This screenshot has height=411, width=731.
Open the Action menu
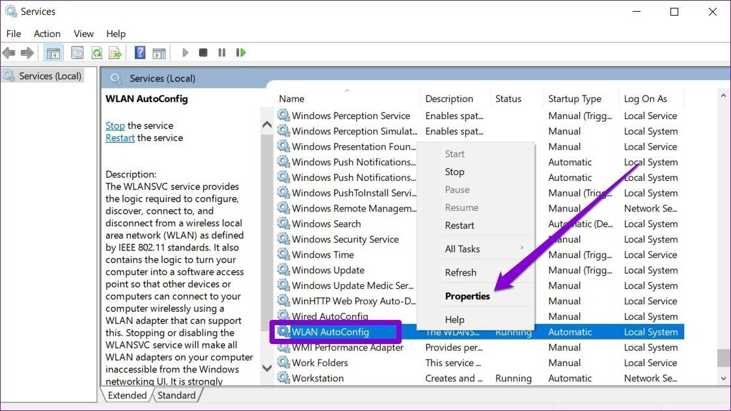coord(47,34)
